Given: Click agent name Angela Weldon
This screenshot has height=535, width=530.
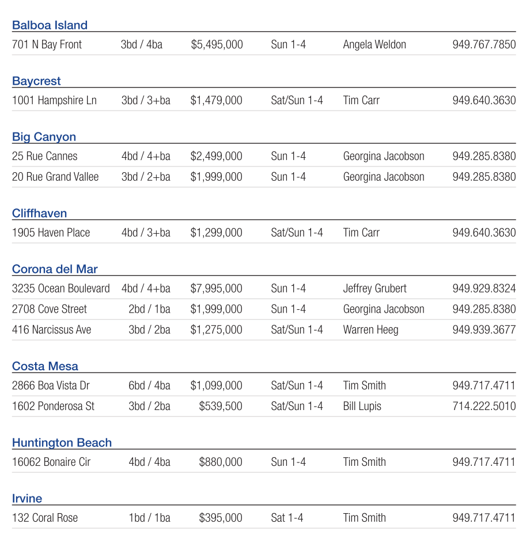Looking at the screenshot, I should click(374, 45).
